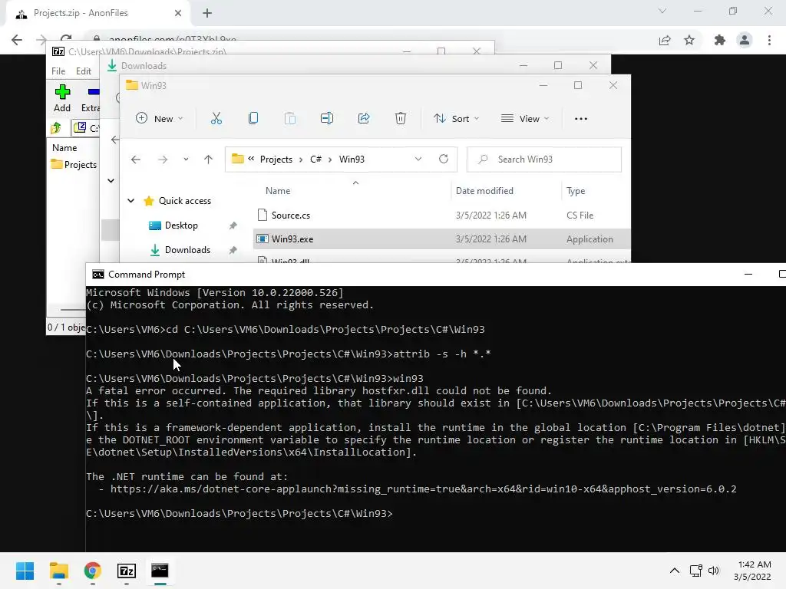Collapse the Quick access tree node
786x589 pixels.
tap(130, 201)
